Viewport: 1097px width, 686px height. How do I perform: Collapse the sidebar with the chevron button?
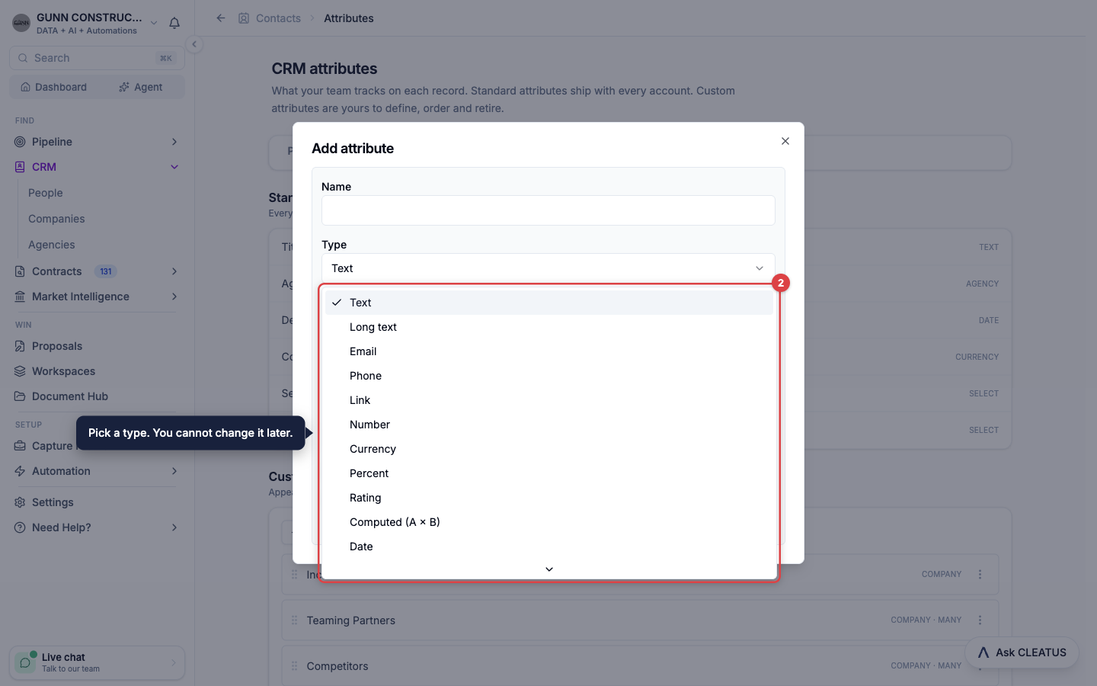pos(194,44)
